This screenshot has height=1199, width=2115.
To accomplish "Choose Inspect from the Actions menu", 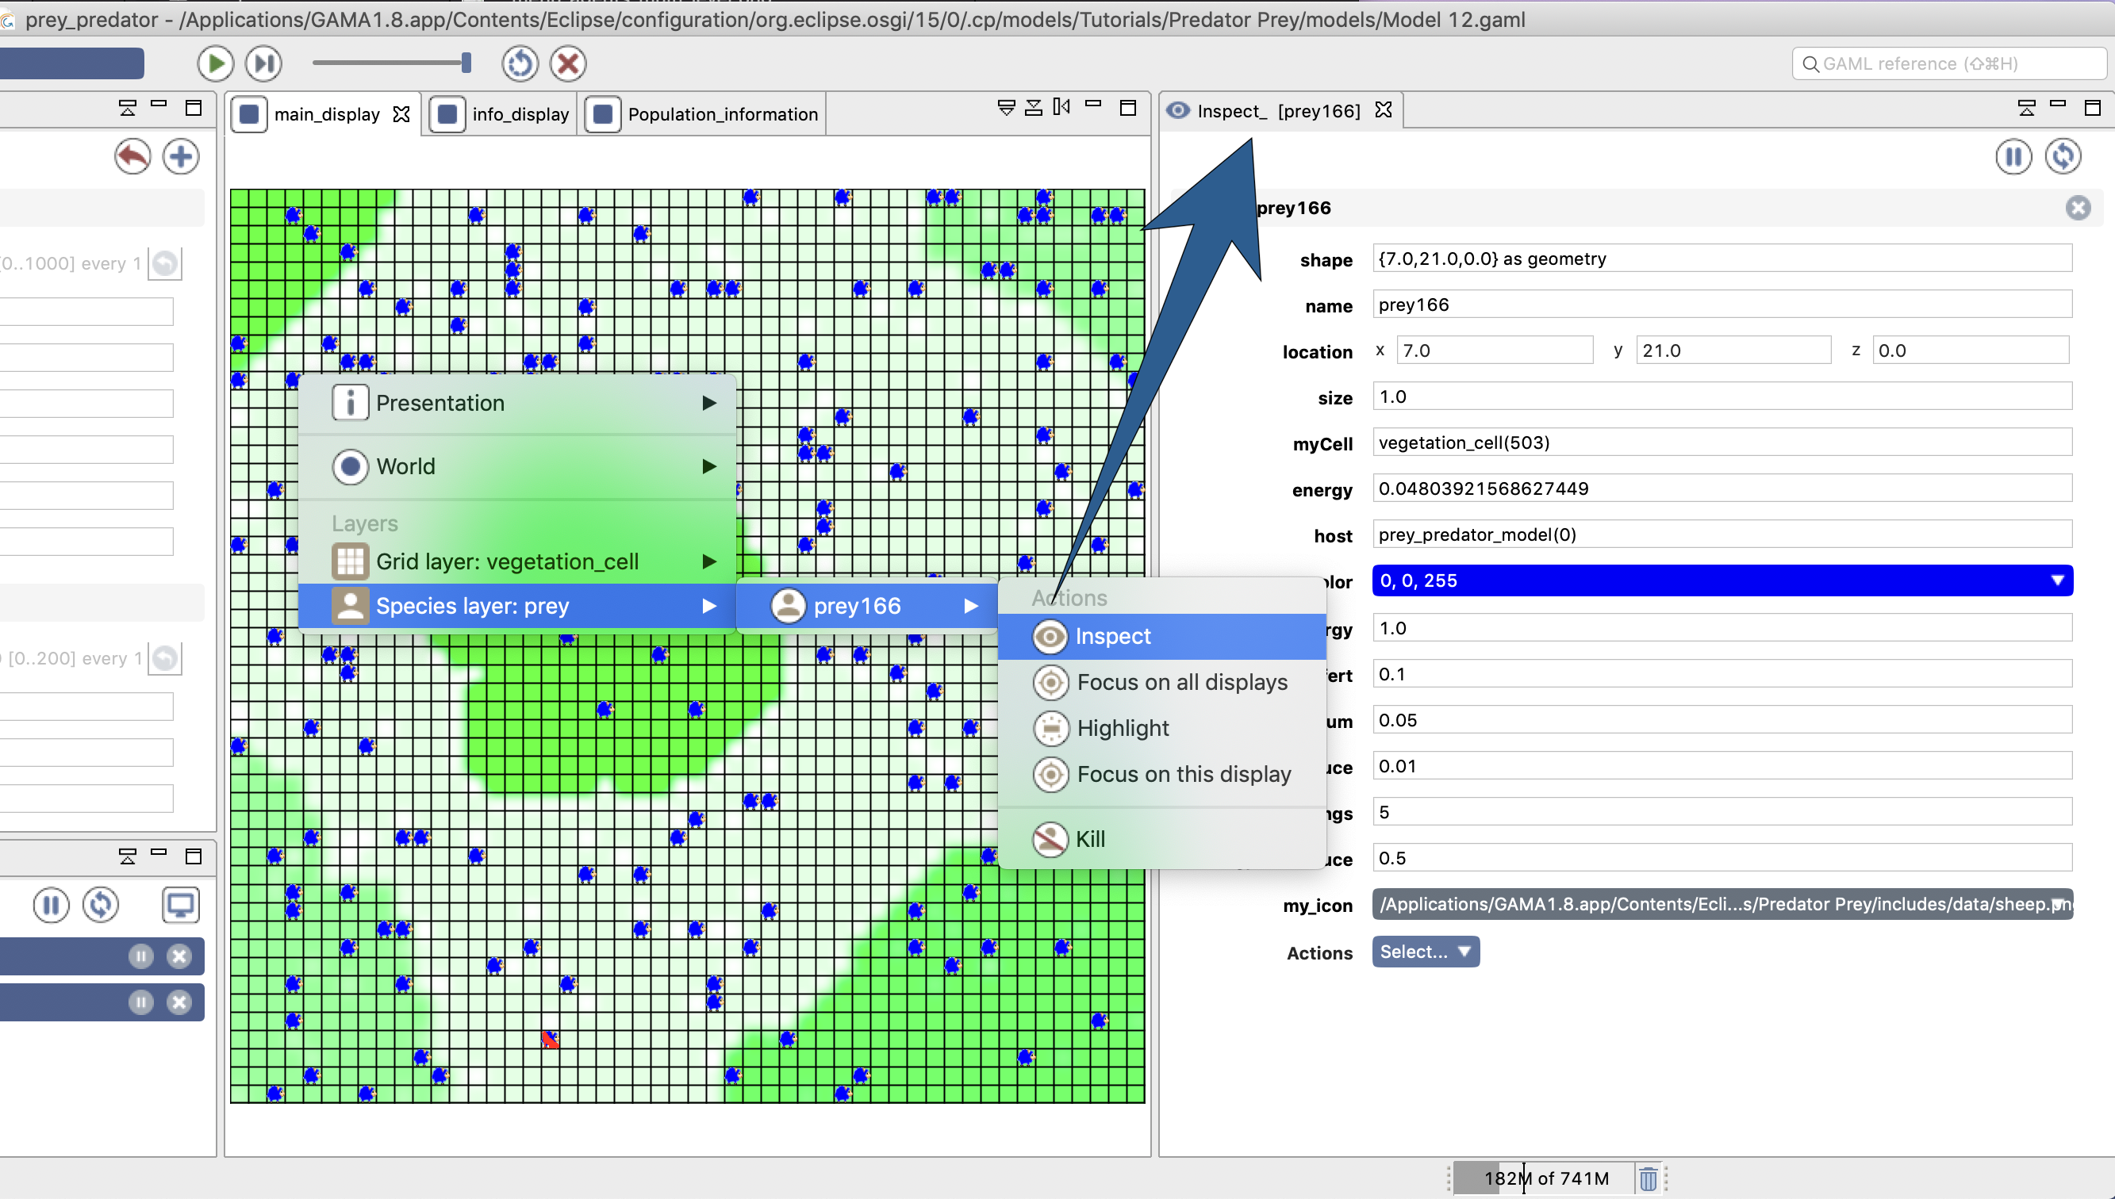I will coord(1162,636).
